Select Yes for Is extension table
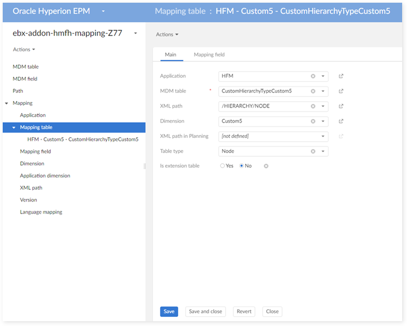This screenshot has height=326, width=407. [x=222, y=166]
